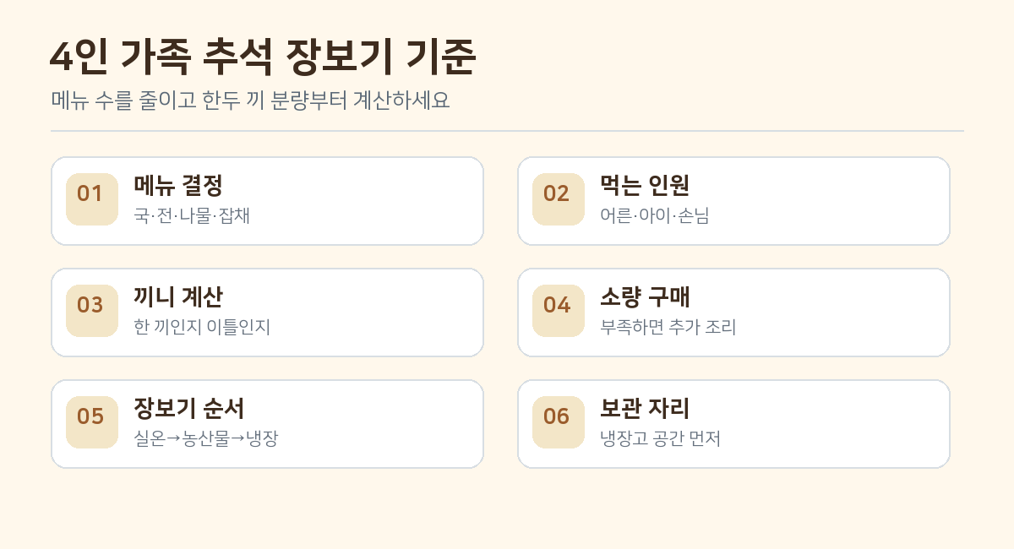Image resolution: width=1014 pixels, height=549 pixels.
Task: Click the 보관 자리 heading
Action: click(645, 408)
